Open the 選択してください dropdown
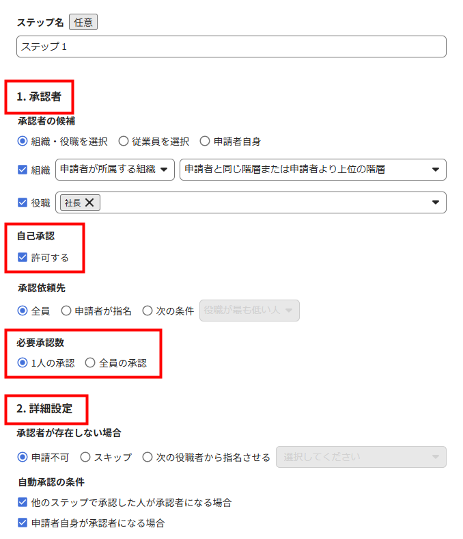The width and height of the screenshot is (463, 539). click(361, 457)
